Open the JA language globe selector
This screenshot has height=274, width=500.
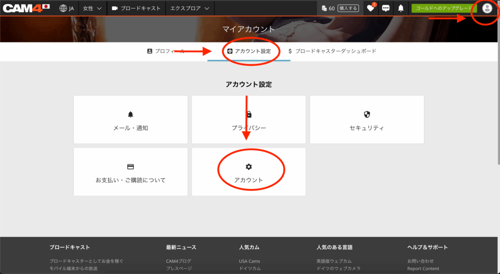(x=66, y=8)
